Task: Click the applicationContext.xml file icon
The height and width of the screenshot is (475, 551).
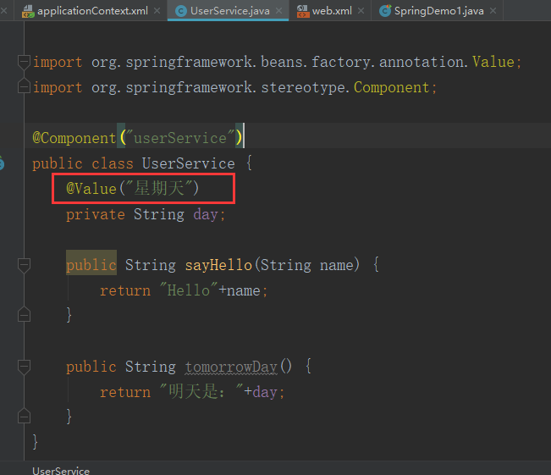Action: [28, 11]
